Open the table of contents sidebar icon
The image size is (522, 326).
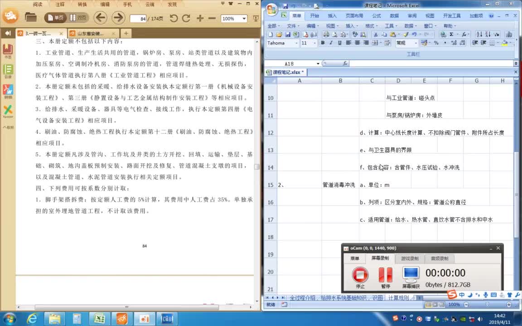(8, 71)
